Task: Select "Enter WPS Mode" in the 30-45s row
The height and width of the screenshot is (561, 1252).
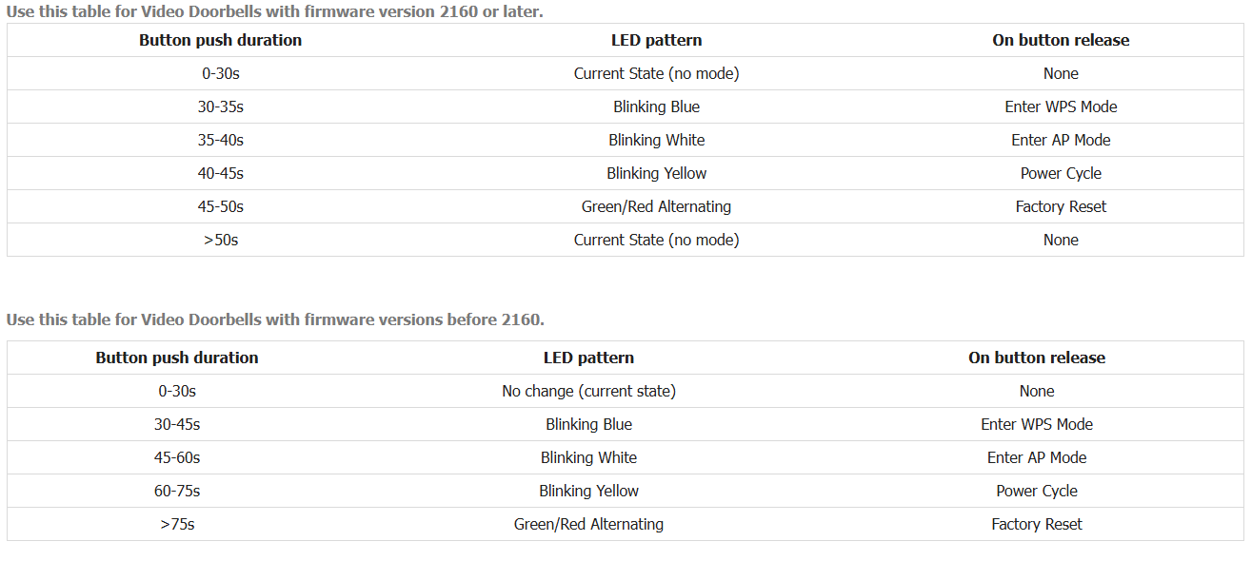Action: [1037, 424]
